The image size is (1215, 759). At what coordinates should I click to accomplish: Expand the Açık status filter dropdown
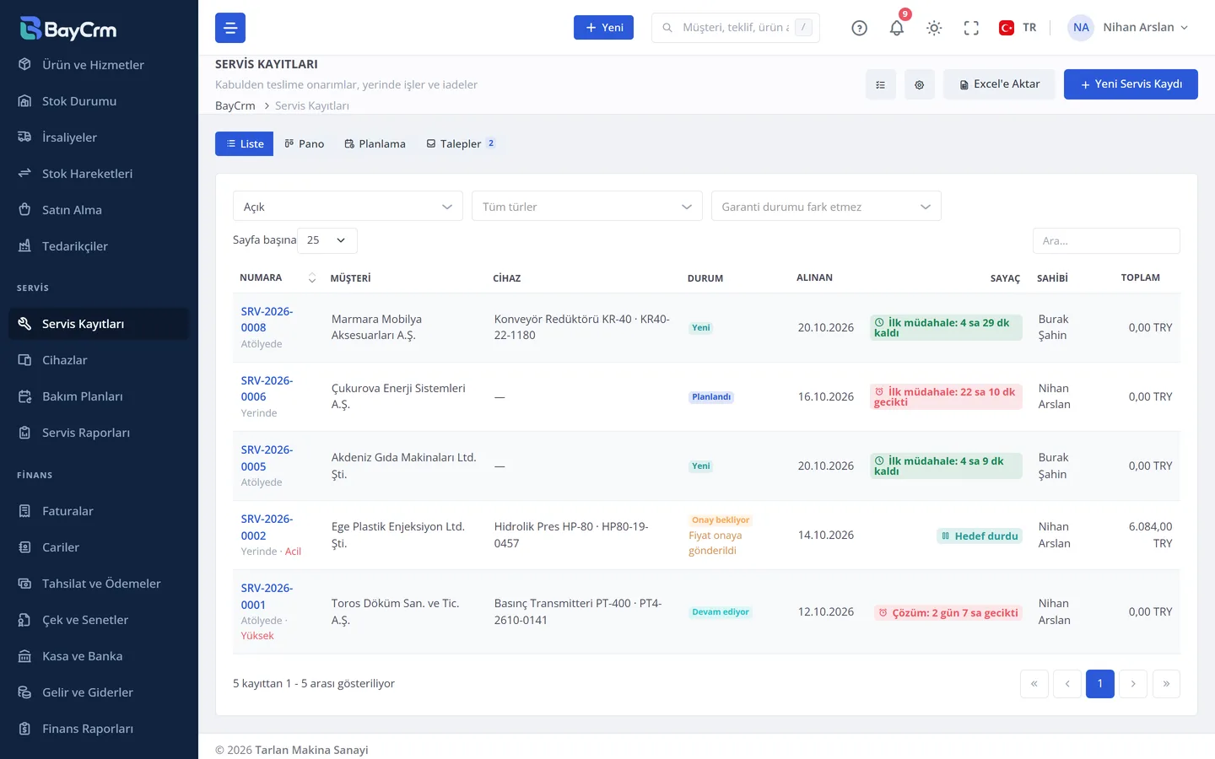point(348,207)
